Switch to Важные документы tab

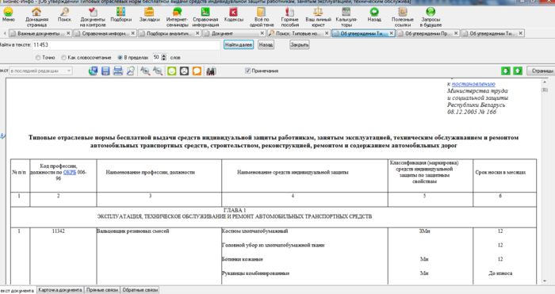point(40,33)
